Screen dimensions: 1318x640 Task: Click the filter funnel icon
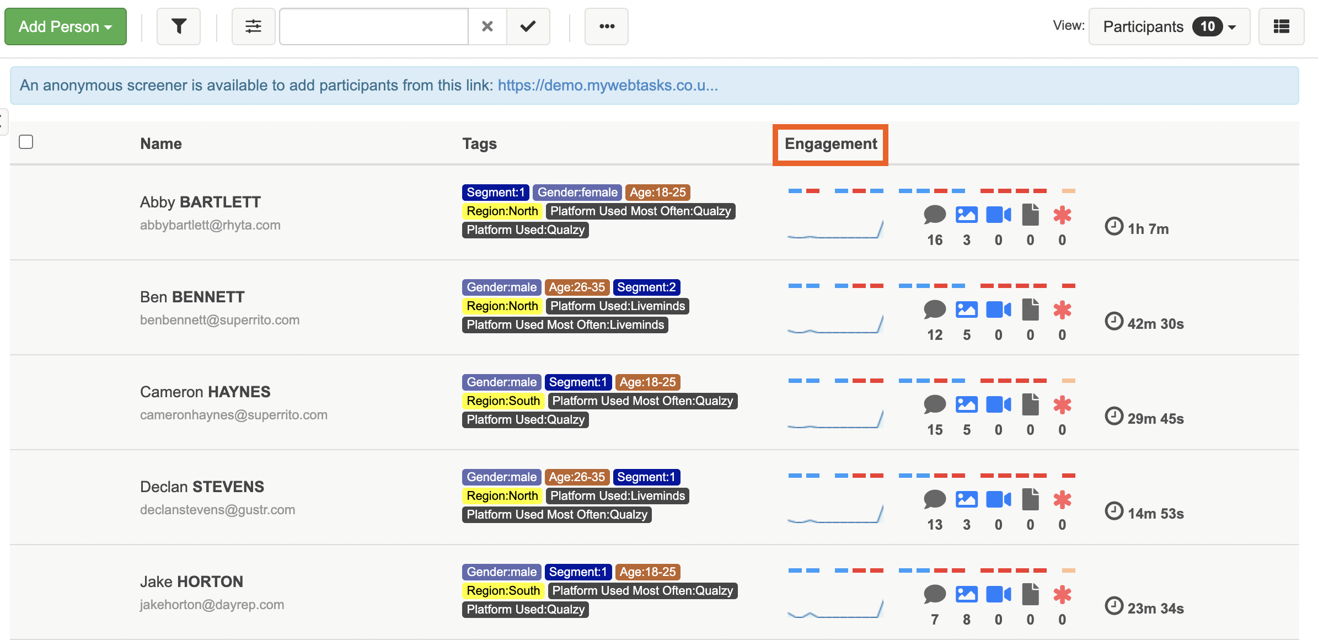[x=179, y=26]
